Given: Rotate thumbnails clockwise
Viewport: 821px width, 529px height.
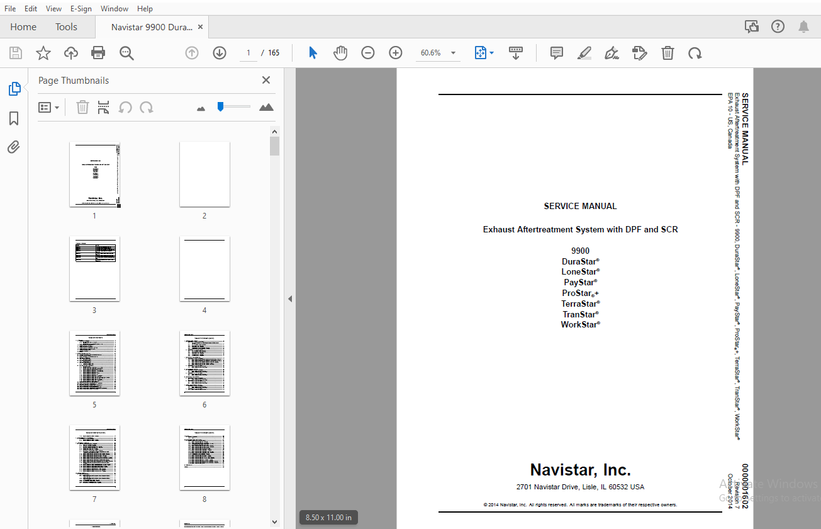Looking at the screenshot, I should tap(147, 108).
